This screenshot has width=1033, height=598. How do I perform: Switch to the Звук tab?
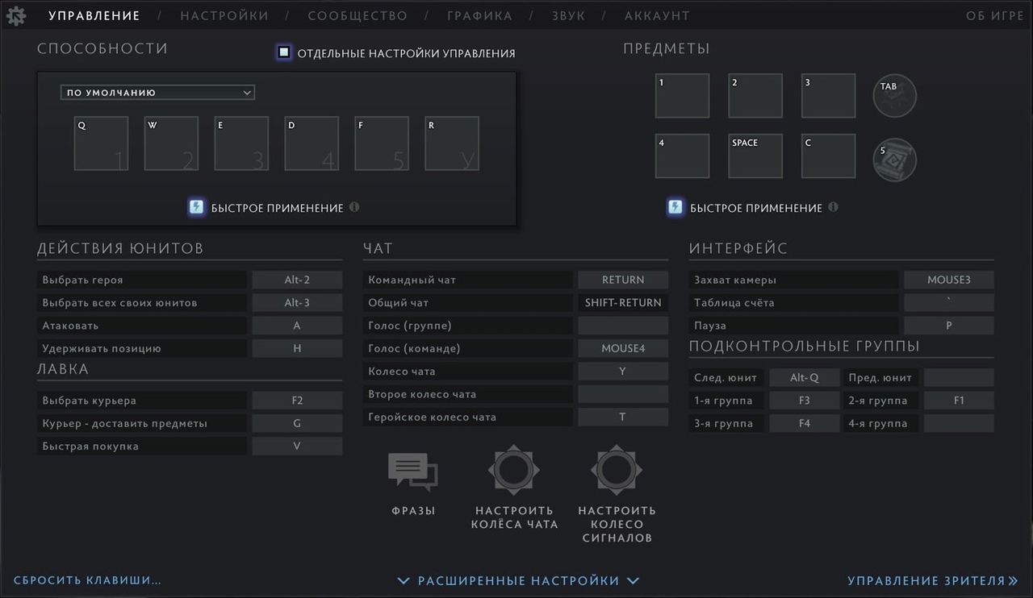point(568,15)
